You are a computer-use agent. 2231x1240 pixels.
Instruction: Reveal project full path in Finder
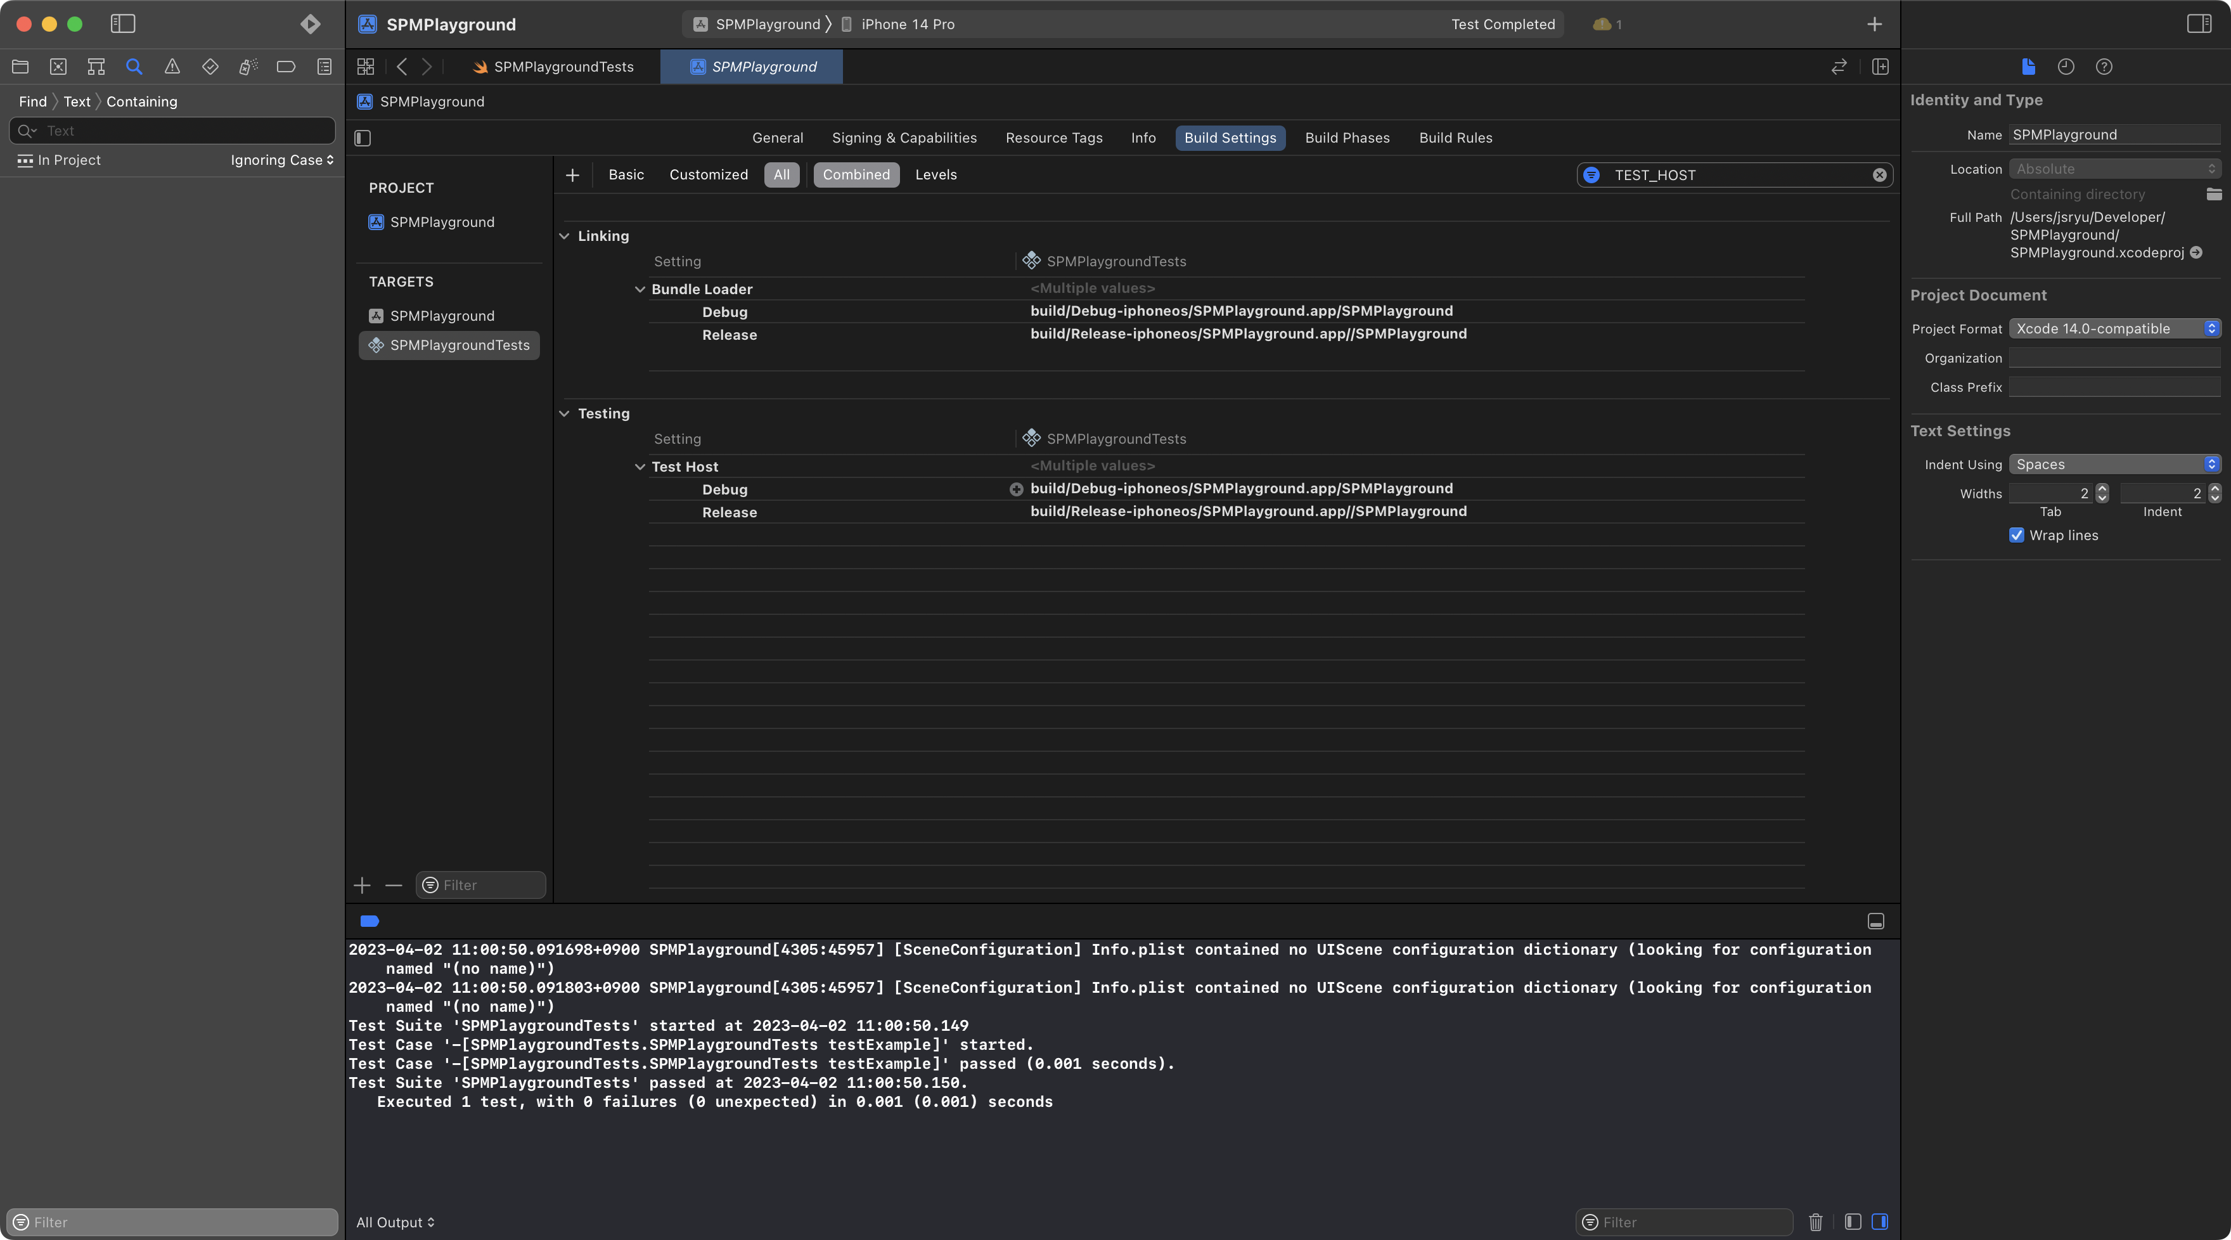(x=2196, y=253)
